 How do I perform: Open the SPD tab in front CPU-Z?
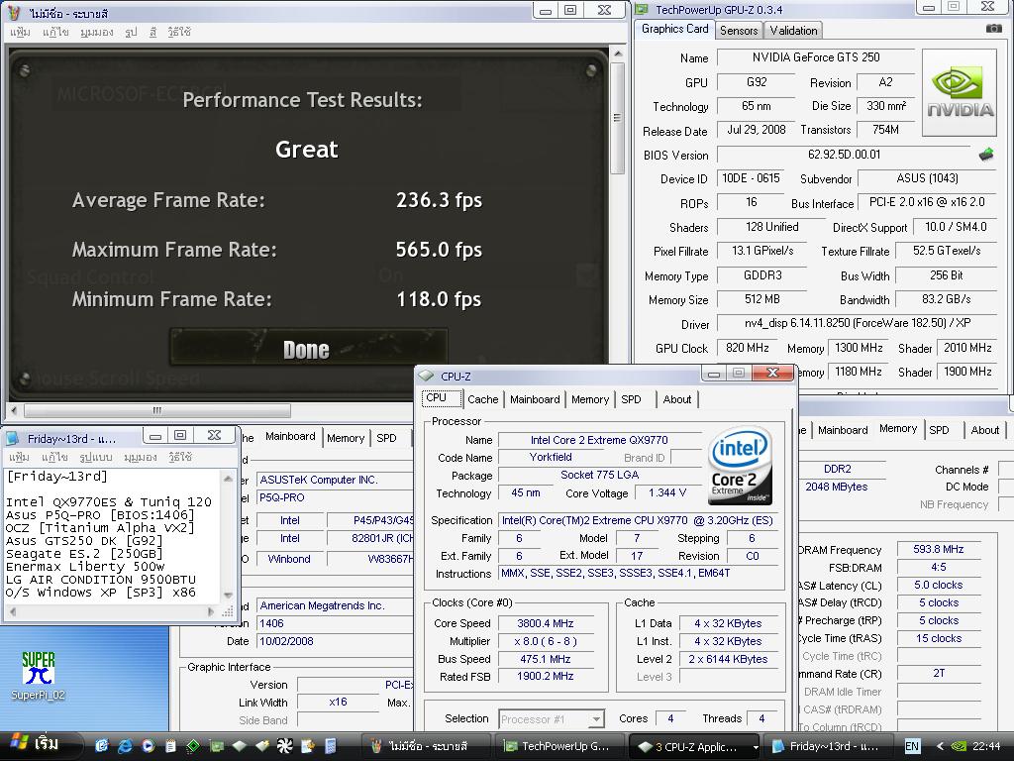point(631,399)
